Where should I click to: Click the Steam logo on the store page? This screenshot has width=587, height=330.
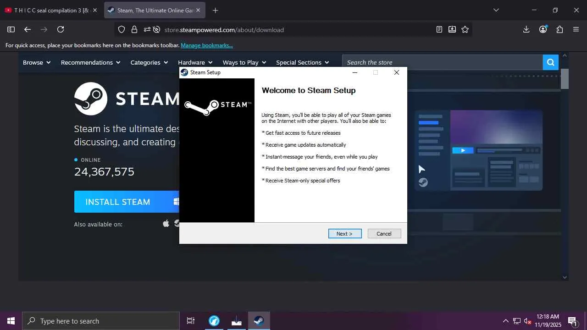tap(127, 99)
